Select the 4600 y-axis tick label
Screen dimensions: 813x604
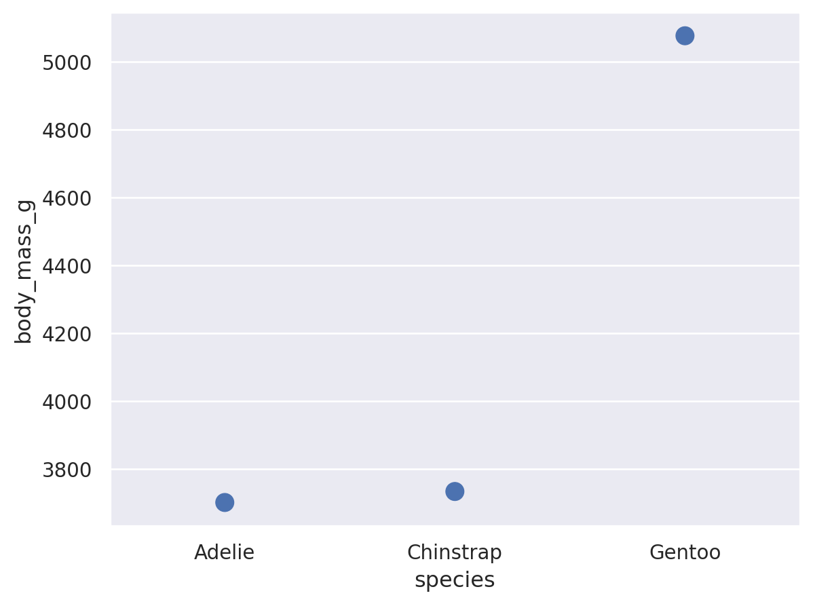pyautogui.click(x=67, y=198)
